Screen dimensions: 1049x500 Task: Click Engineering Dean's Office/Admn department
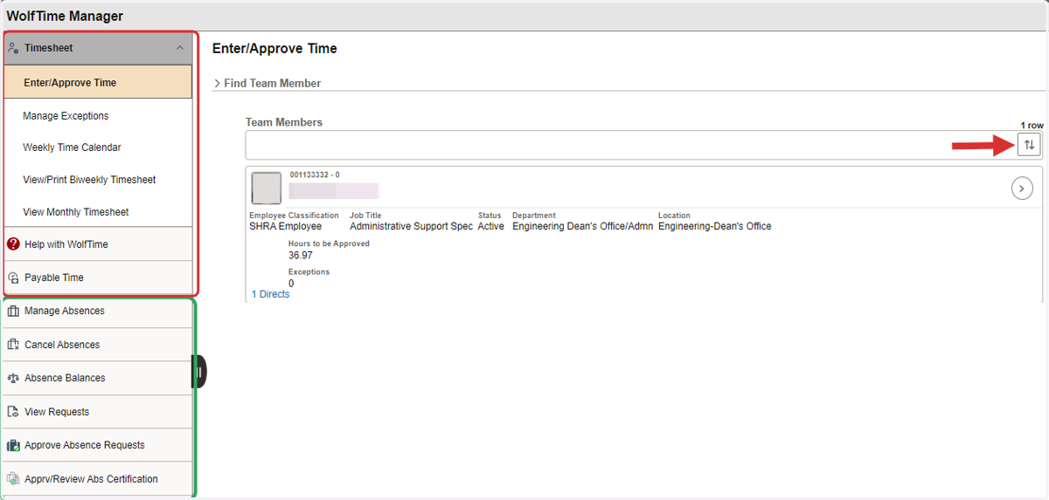(x=582, y=227)
